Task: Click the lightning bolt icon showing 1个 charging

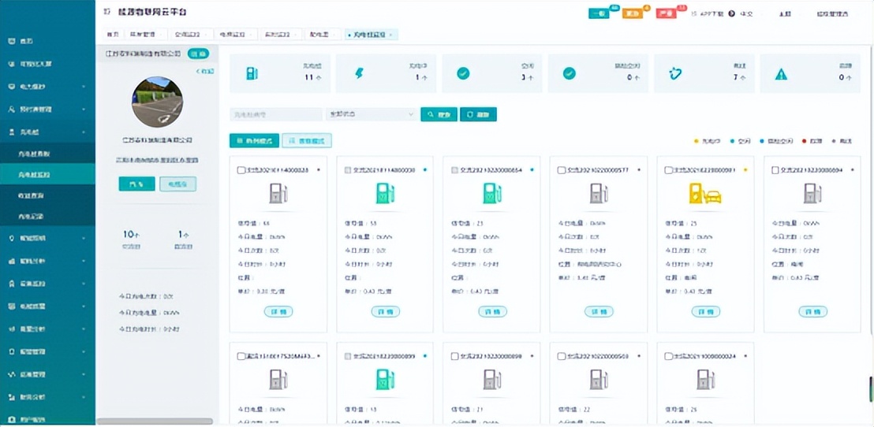Action: tap(359, 73)
